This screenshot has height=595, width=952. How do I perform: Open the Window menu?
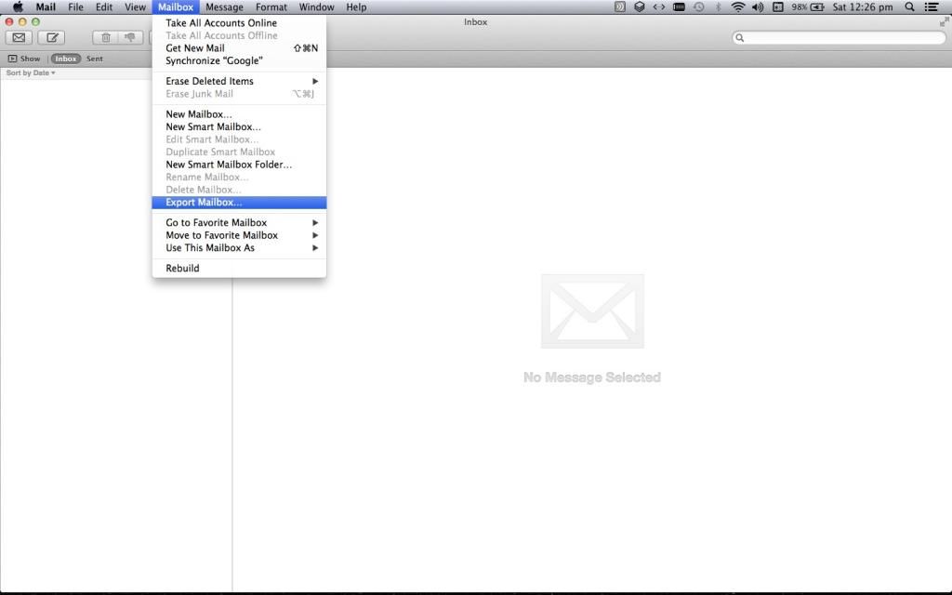[x=316, y=7]
